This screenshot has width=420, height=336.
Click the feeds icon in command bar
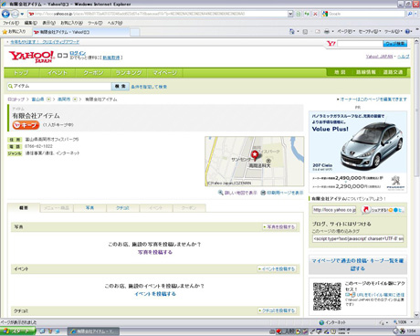(305, 31)
